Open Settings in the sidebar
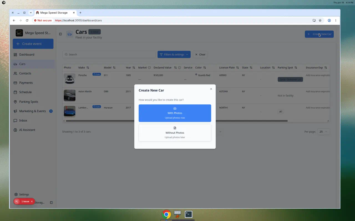This screenshot has height=221, width=355. (22, 194)
